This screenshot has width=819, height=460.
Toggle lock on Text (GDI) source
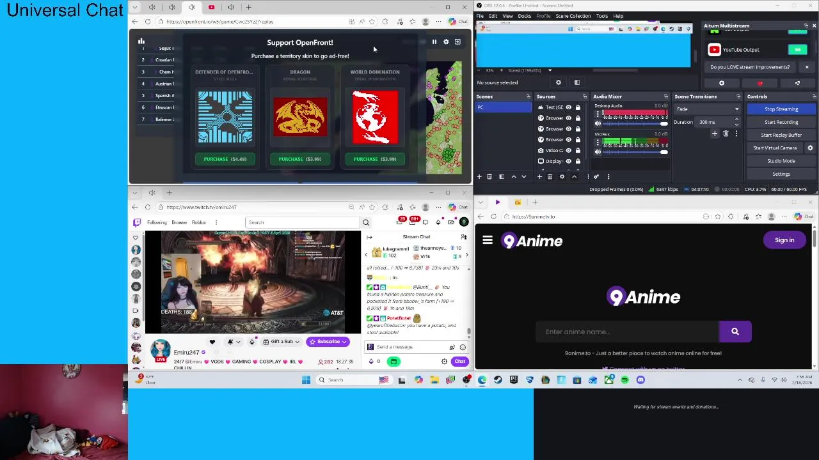coord(578,107)
